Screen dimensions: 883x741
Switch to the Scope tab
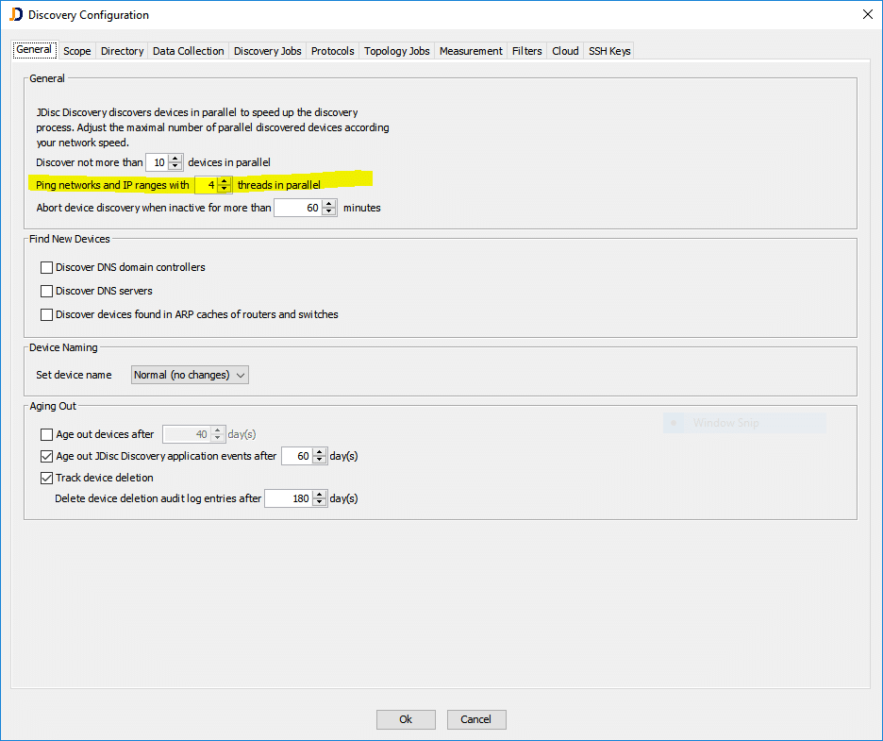point(77,51)
